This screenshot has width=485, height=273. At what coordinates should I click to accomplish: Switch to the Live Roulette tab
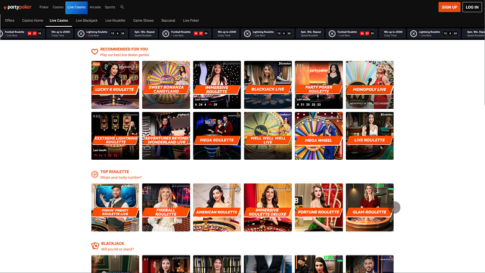(x=115, y=21)
